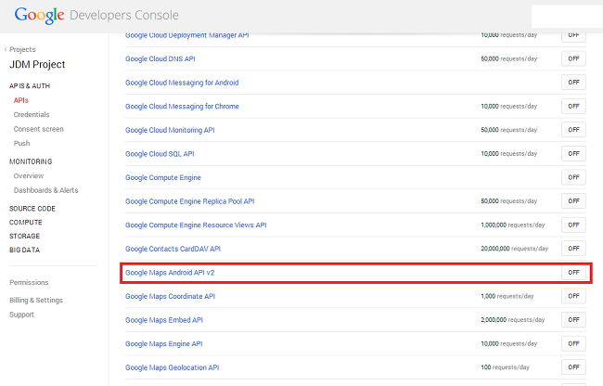Open Support in the sidebar
This screenshot has height=386, width=603.
point(21,315)
